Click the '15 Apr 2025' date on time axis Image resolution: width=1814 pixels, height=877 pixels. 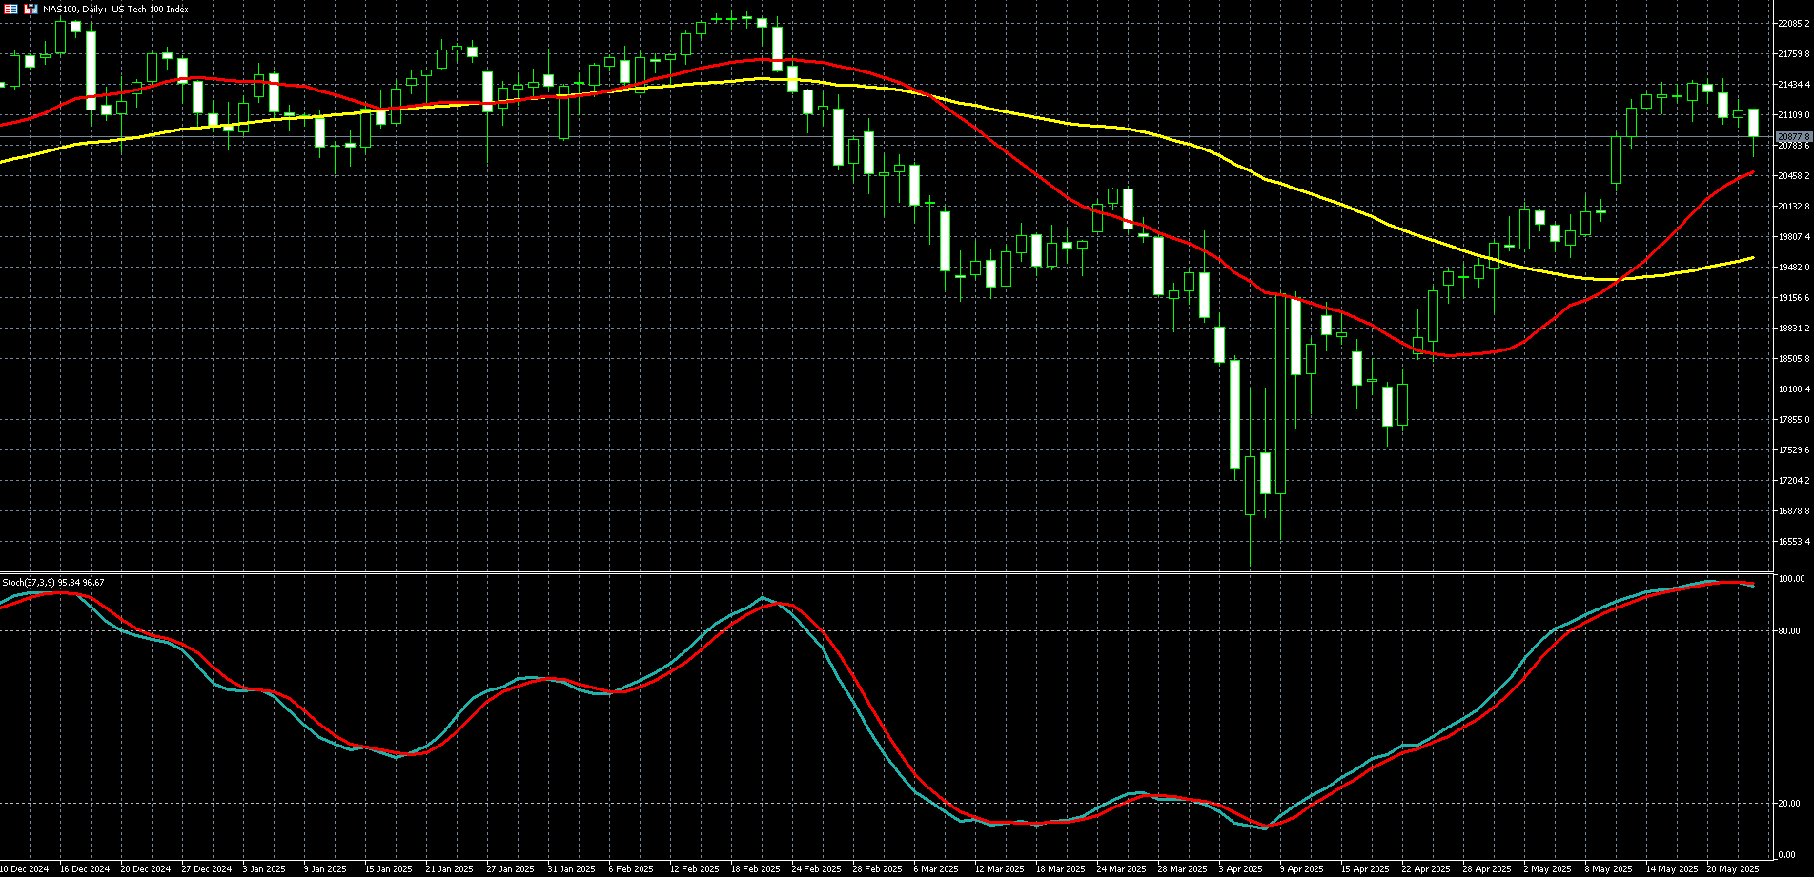pos(1364,869)
